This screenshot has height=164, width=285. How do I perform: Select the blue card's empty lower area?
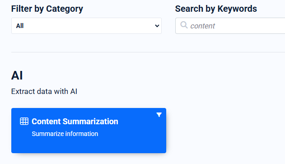(x=89, y=145)
